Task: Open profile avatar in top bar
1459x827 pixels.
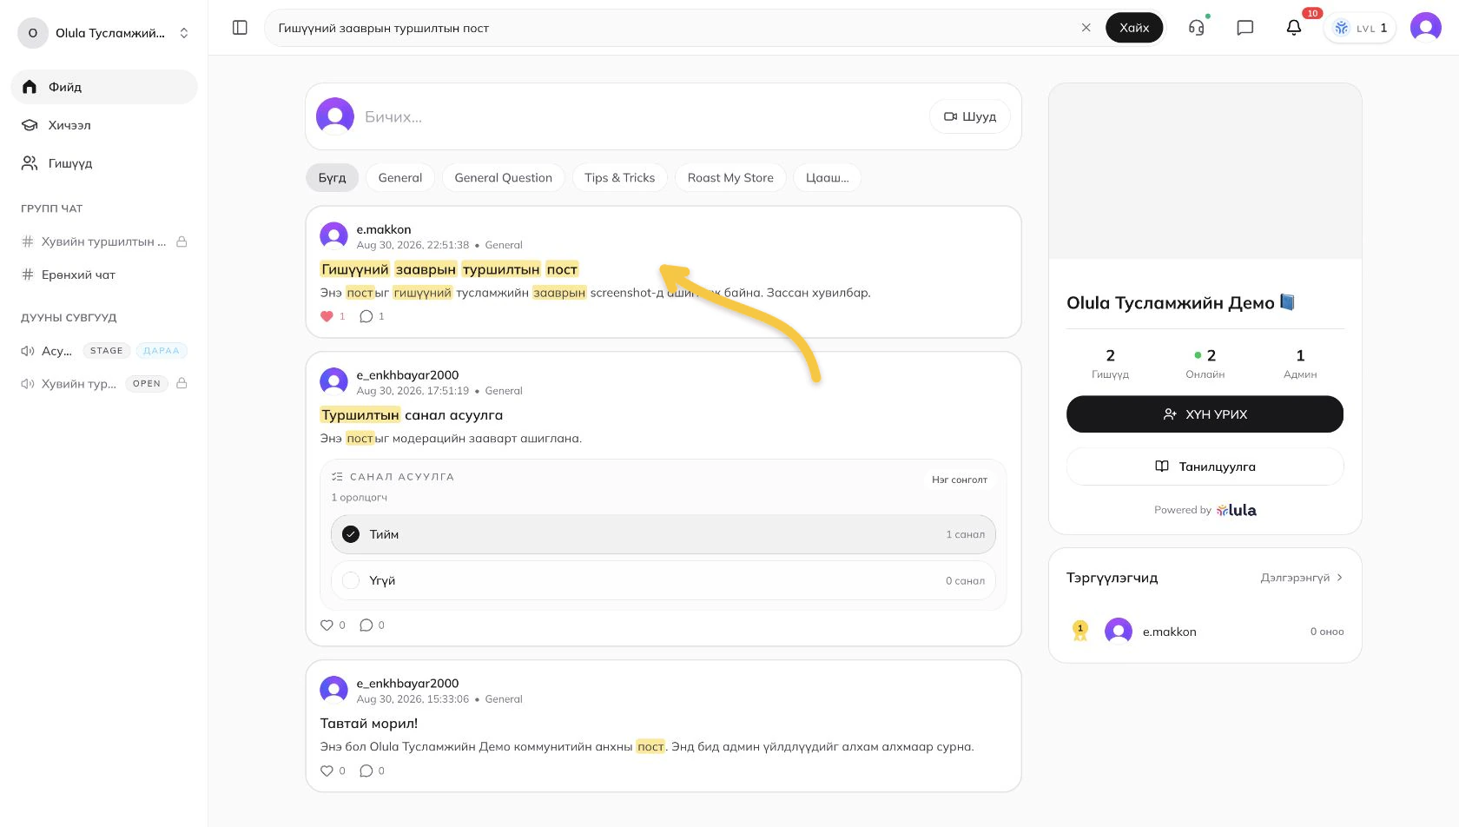Action: click(1426, 28)
